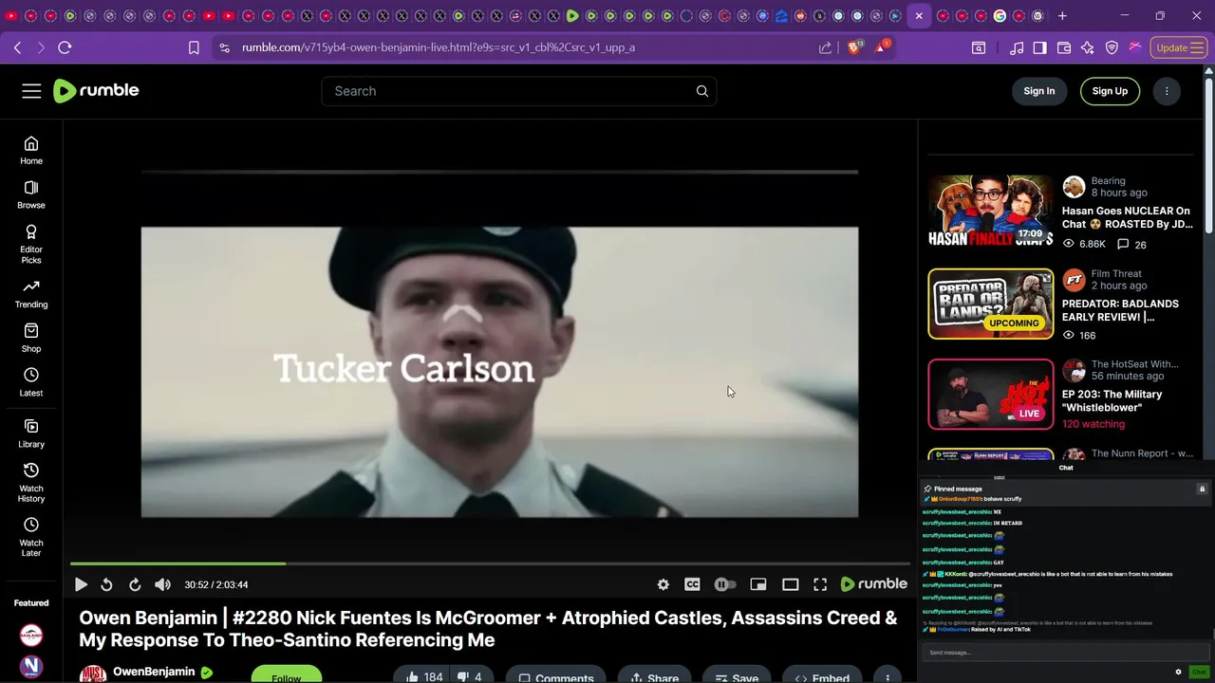Rewind the video with the back arrow
Viewport: 1215px width, 683px height.
click(106, 584)
